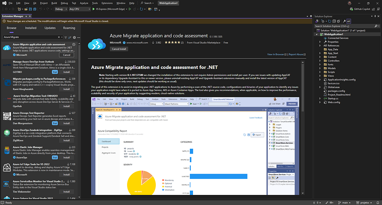
Task: Switch to the Updates tab
Action: pos(50,28)
